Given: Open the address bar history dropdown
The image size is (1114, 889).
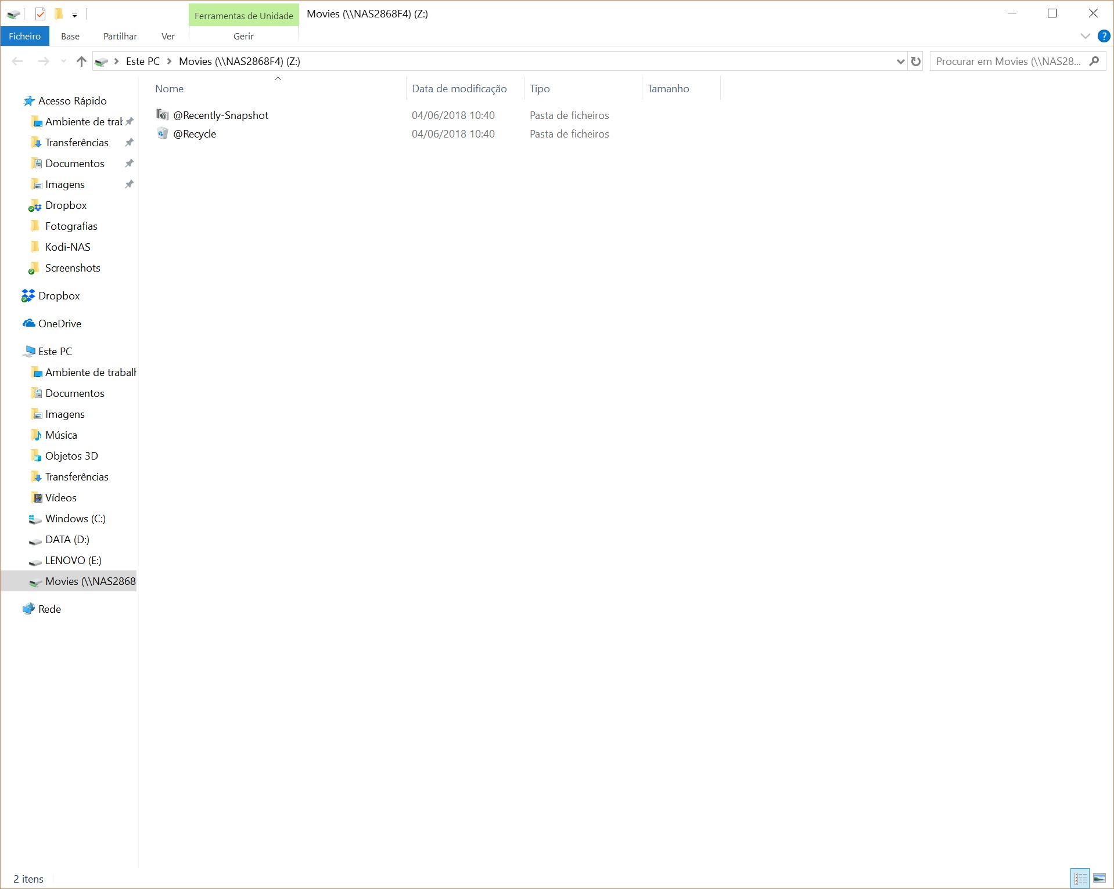Looking at the screenshot, I should [x=900, y=62].
